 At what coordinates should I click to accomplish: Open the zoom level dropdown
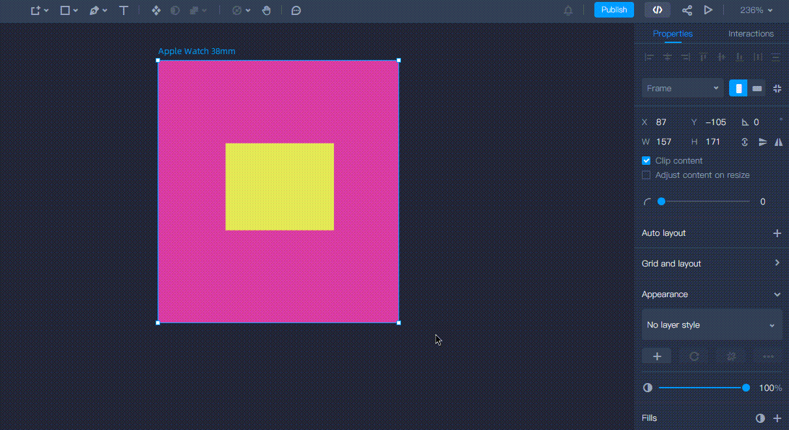756,10
